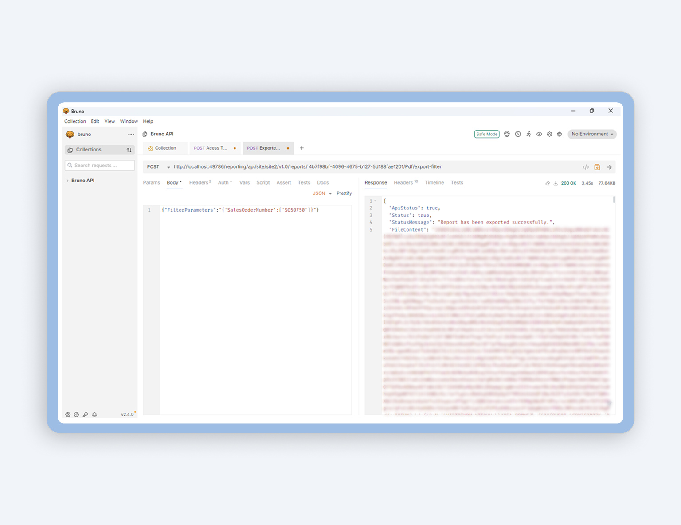The image size is (681, 525).
Task: Open collection settings gear near environment selector
Action: [x=549, y=134]
